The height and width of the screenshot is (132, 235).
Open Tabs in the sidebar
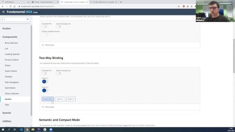7,105
